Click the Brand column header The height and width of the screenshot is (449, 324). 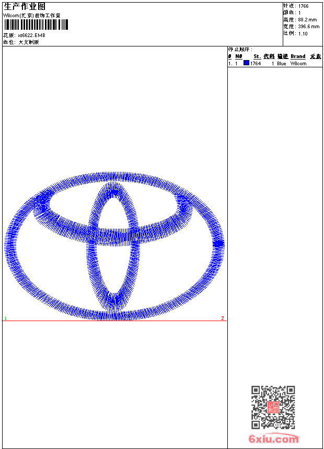[x=298, y=56]
